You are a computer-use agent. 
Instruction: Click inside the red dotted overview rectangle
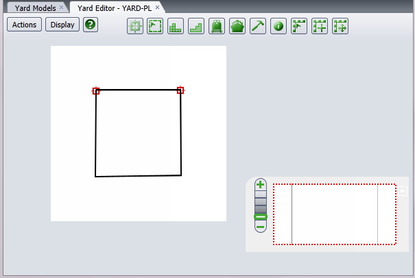335,214
